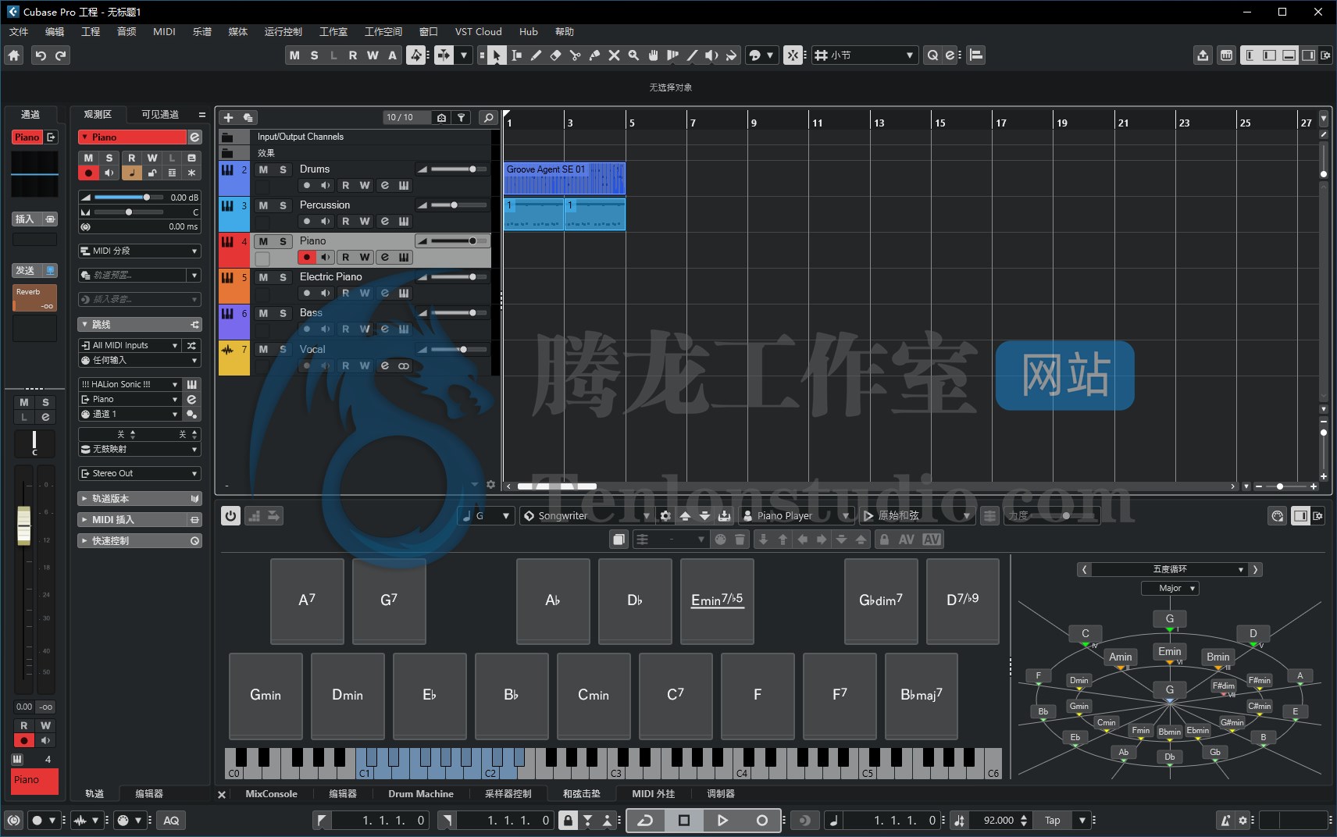Select the Split (scissors) tool
The width and height of the screenshot is (1337, 837).
coord(576,55)
